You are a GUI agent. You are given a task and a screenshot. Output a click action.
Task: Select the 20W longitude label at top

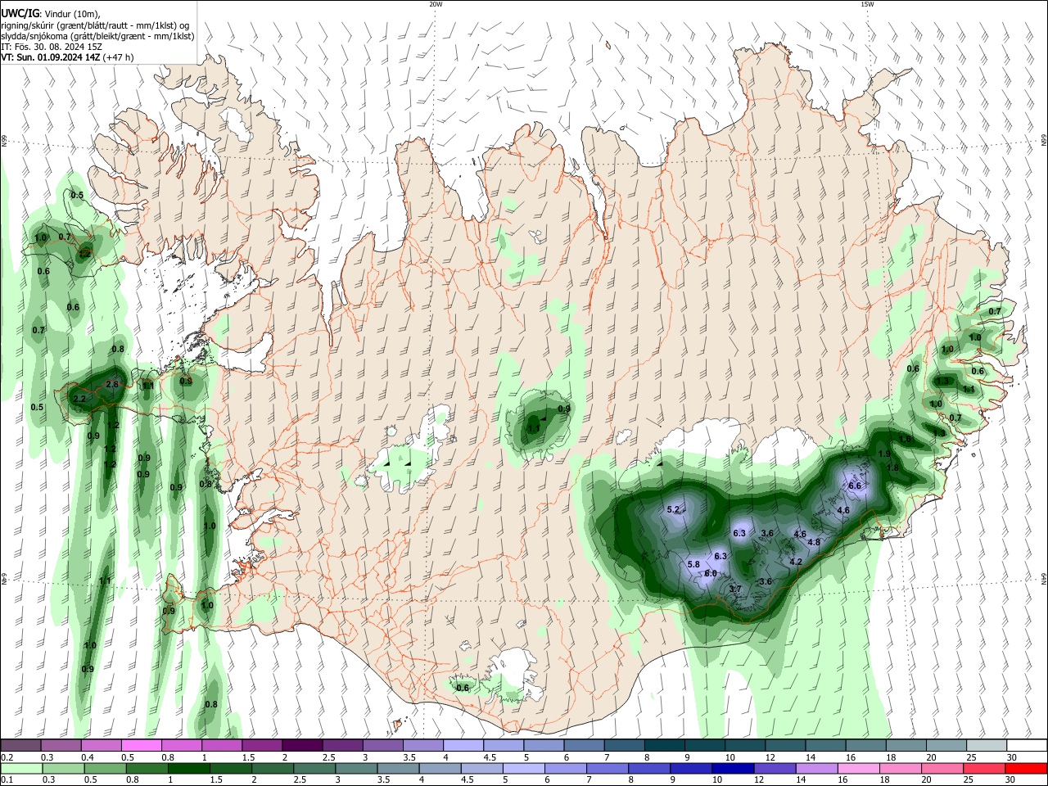[436, 4]
